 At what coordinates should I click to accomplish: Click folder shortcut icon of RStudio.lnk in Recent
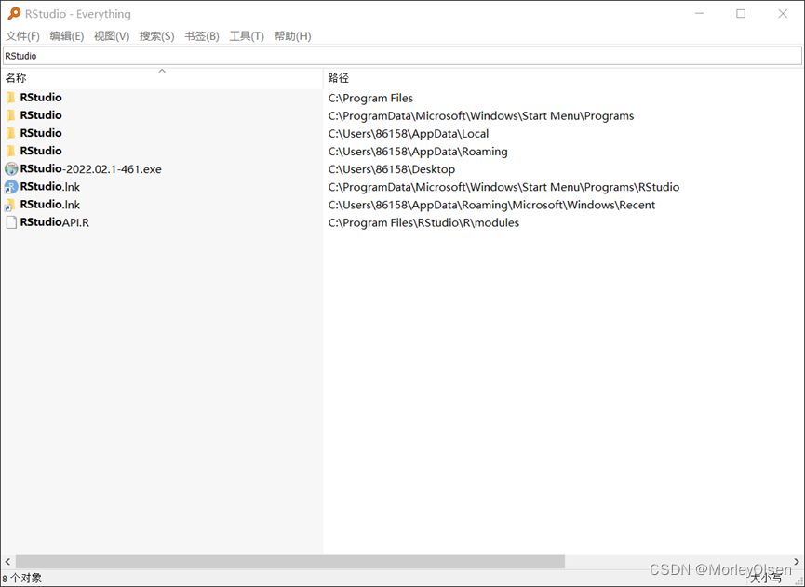(x=9, y=205)
